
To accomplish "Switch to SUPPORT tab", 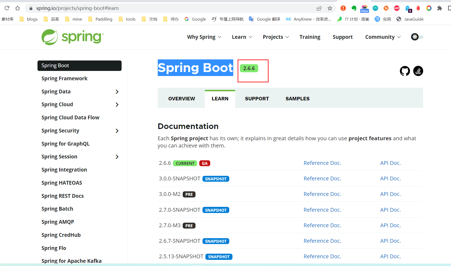I will tap(257, 99).
